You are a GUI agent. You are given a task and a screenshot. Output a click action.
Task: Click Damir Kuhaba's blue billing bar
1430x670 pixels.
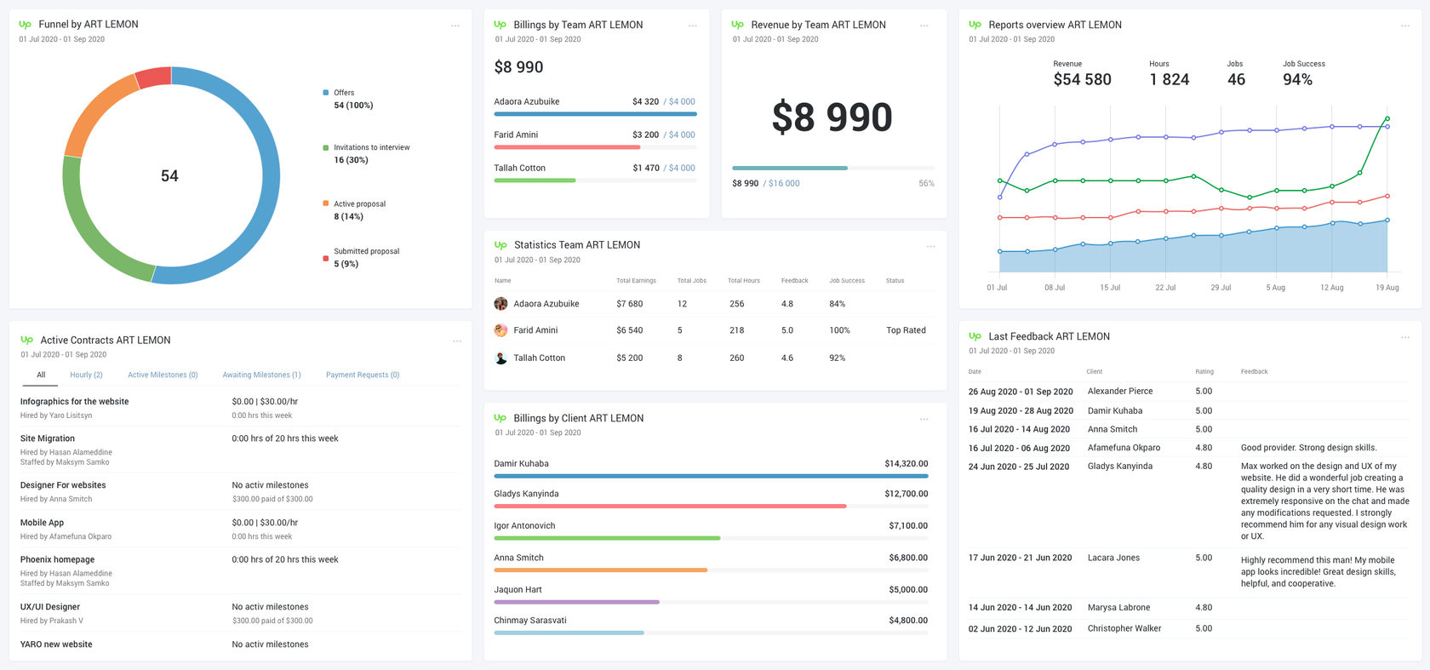711,476
